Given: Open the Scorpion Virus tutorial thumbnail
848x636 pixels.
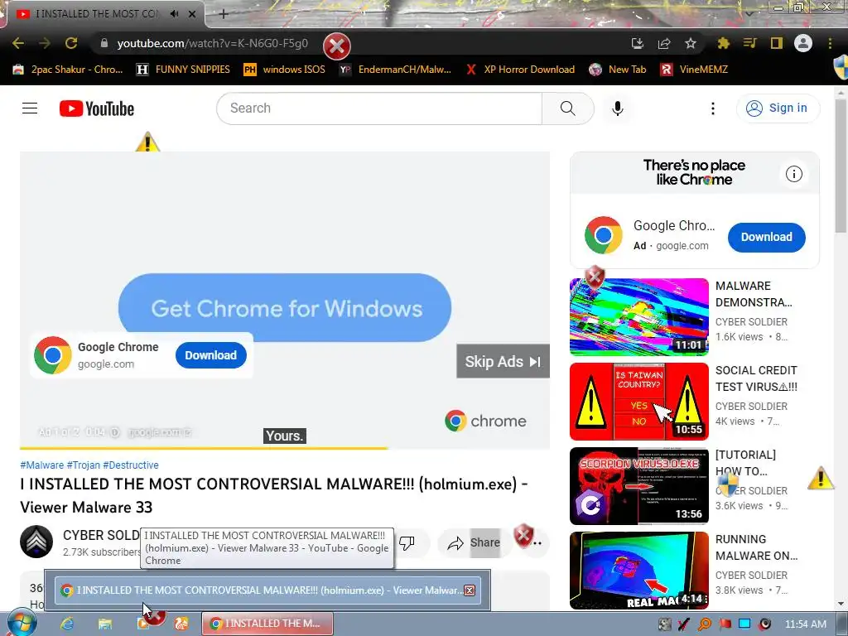Looking at the screenshot, I should coord(638,485).
